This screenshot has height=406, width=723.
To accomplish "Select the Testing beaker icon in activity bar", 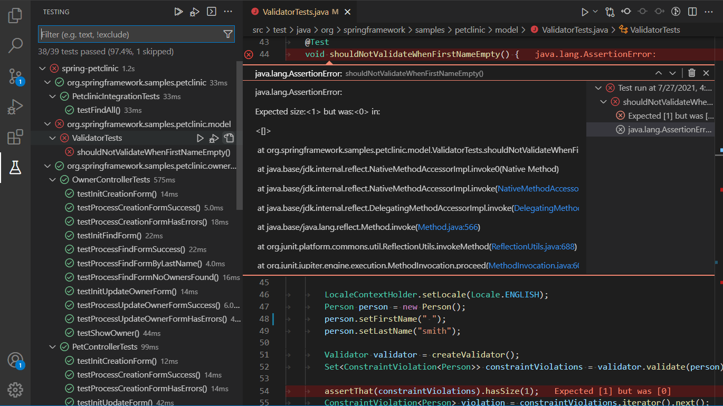I will [15, 168].
